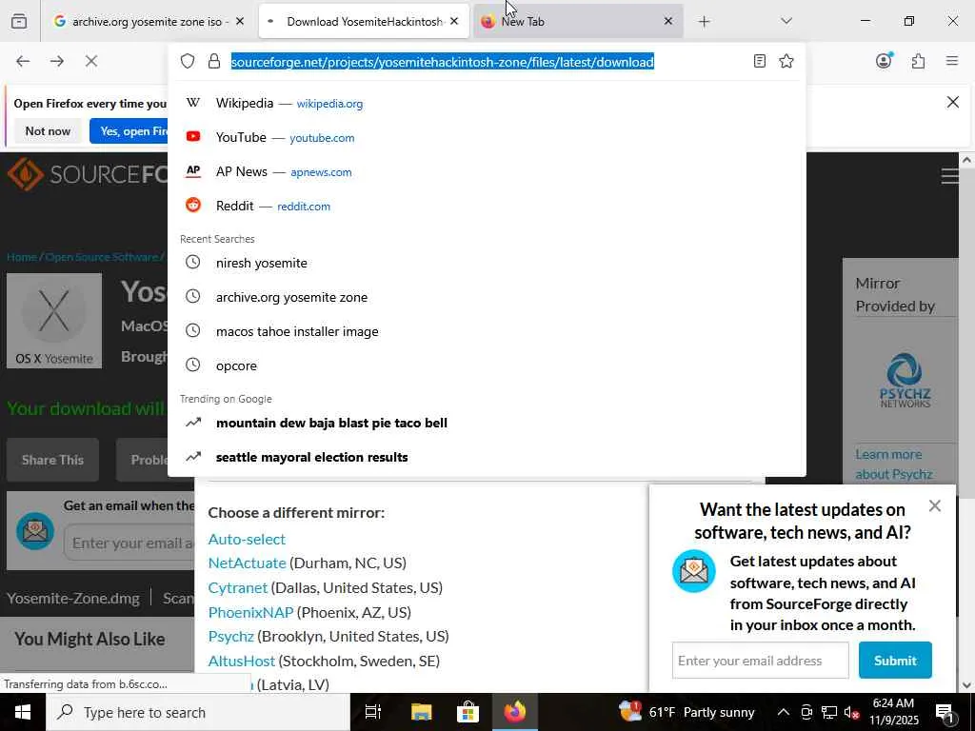Select the PhoenixNAP mirror link

250,612
